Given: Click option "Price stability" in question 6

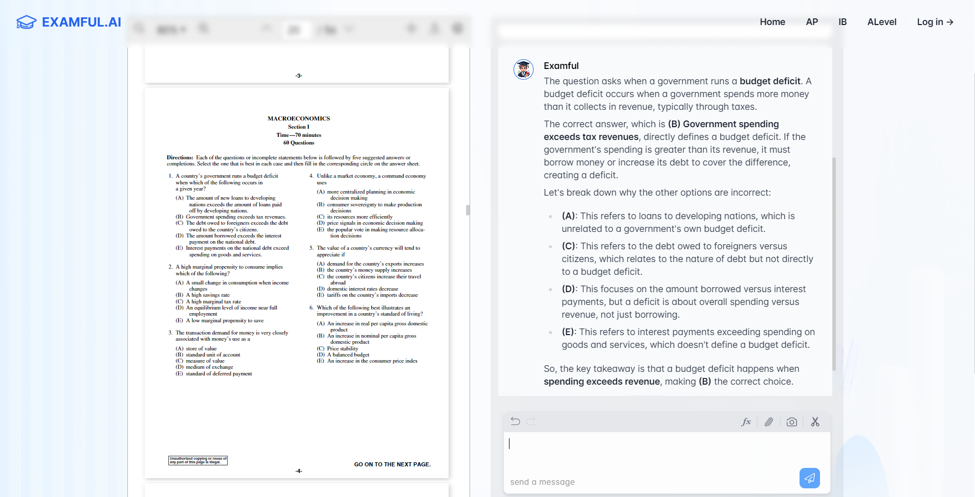Looking at the screenshot, I should [x=343, y=348].
